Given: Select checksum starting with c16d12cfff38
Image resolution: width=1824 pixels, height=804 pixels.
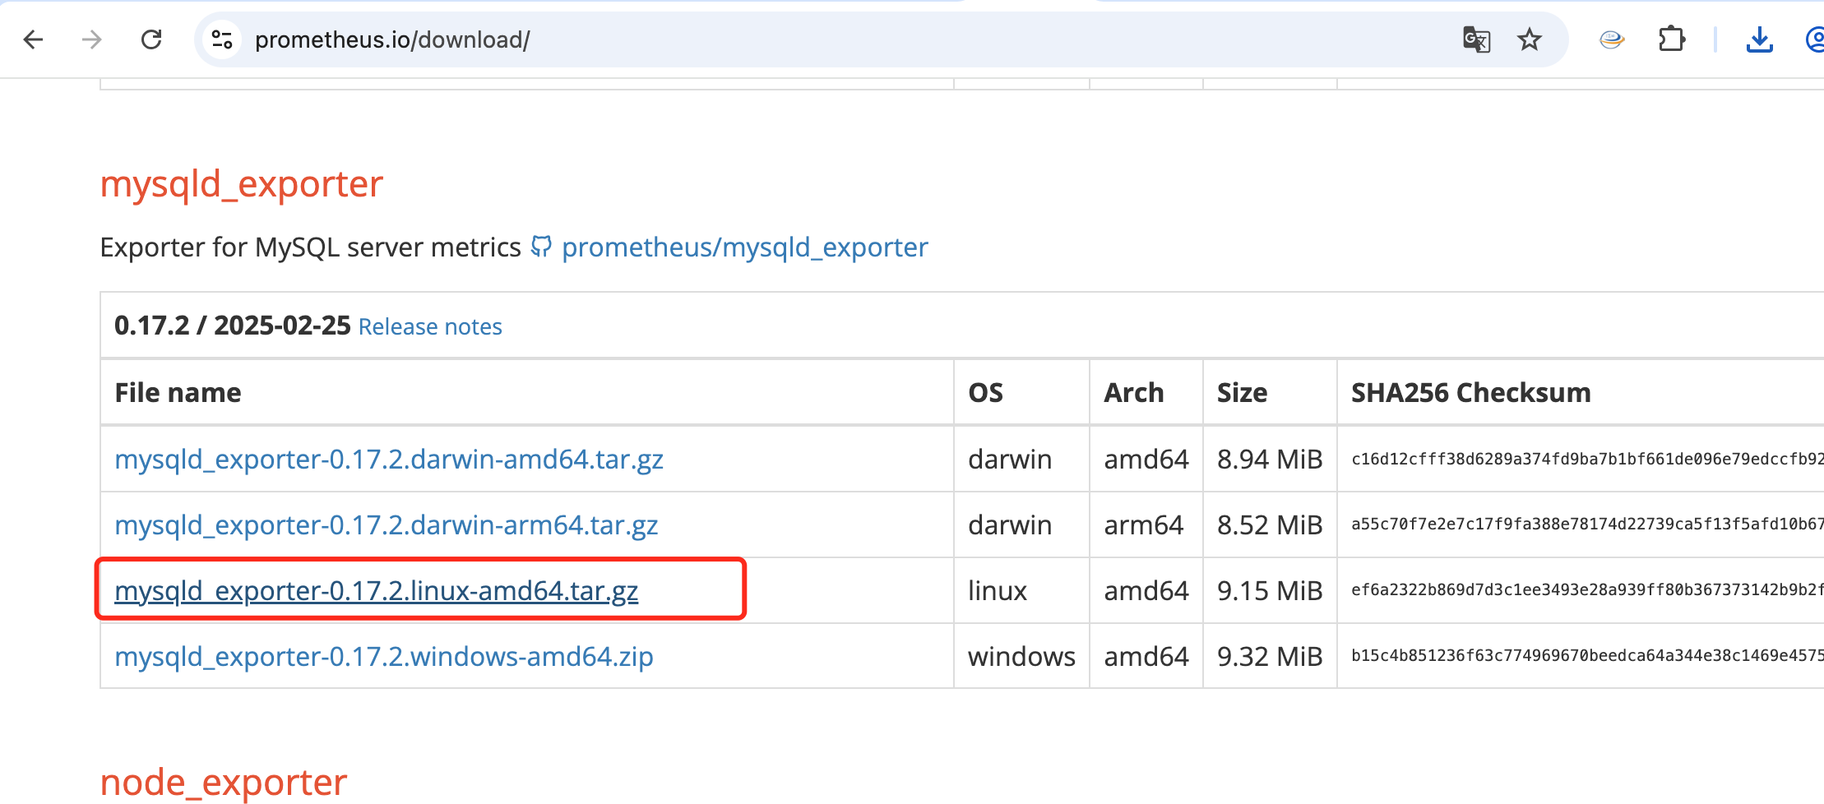Looking at the screenshot, I should click(1587, 459).
